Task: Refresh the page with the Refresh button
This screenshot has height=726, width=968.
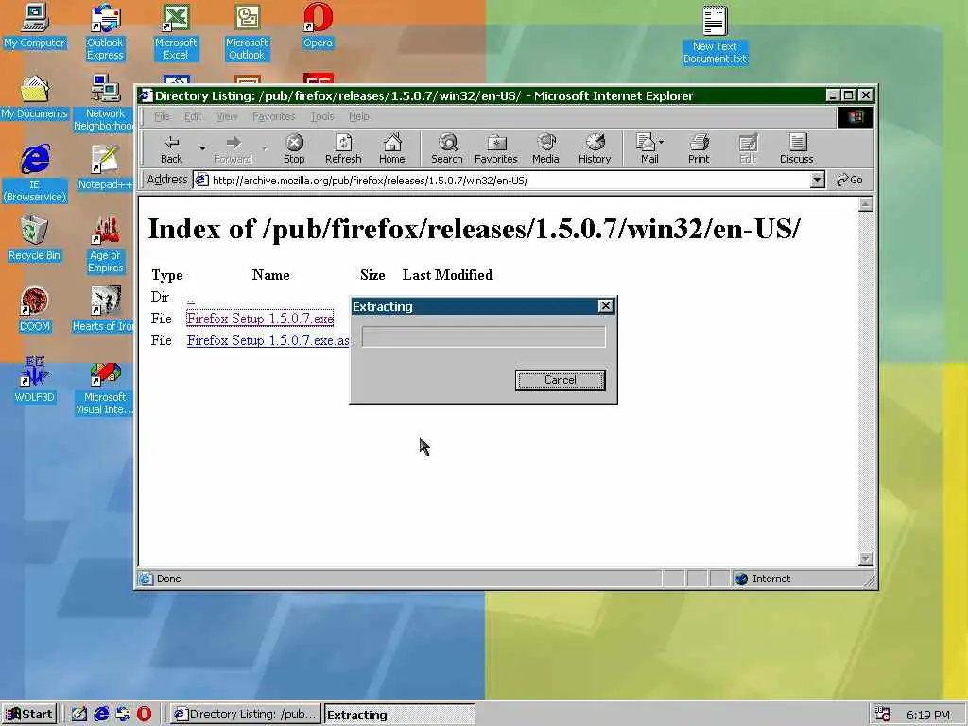Action: [x=343, y=148]
